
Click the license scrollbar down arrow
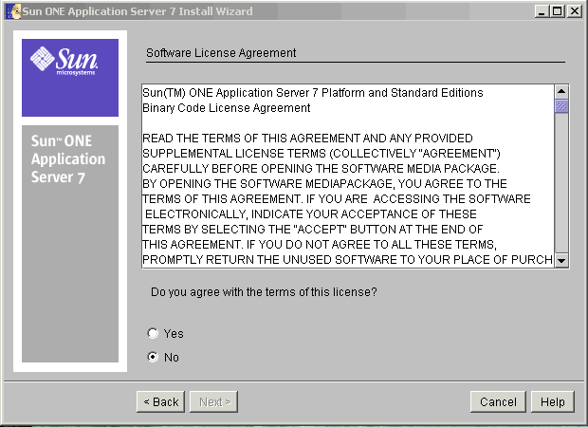coord(561,260)
